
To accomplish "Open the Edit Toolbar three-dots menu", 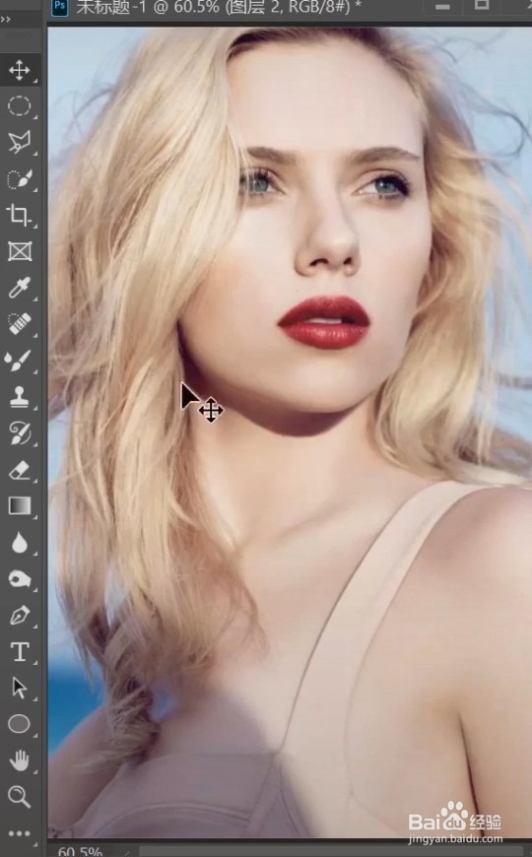I will 19,833.
